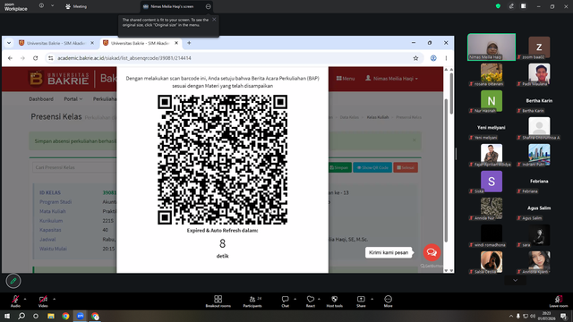Click the green annotate pencil icon

point(13,281)
